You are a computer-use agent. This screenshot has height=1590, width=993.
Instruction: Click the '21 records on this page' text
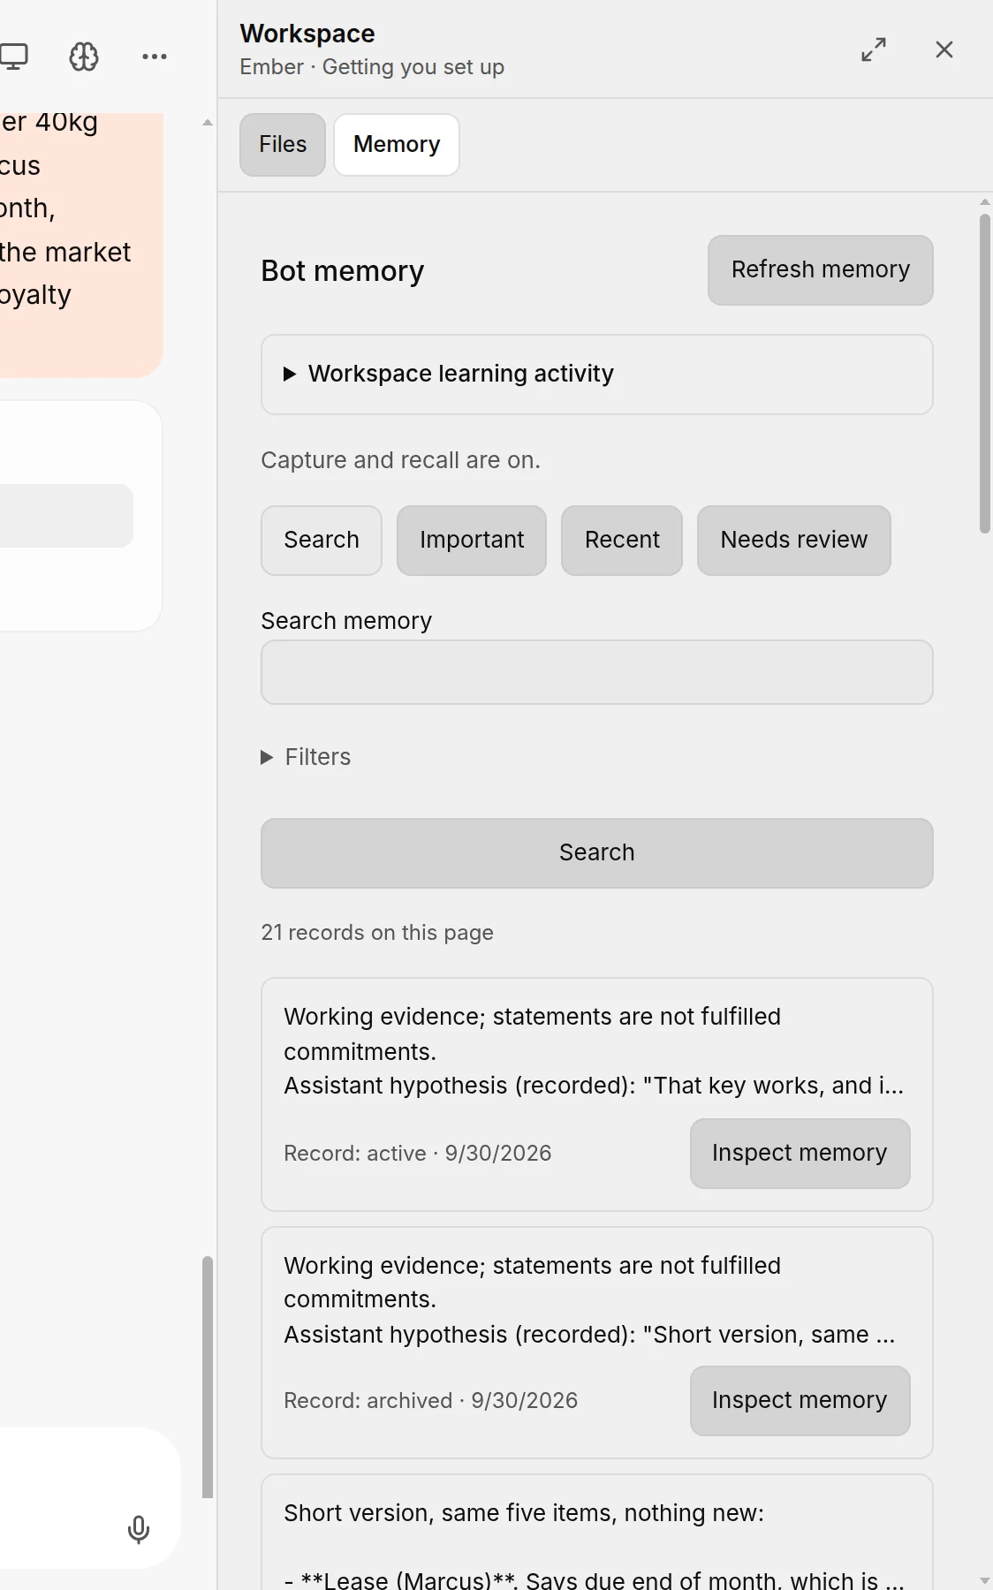(x=377, y=933)
